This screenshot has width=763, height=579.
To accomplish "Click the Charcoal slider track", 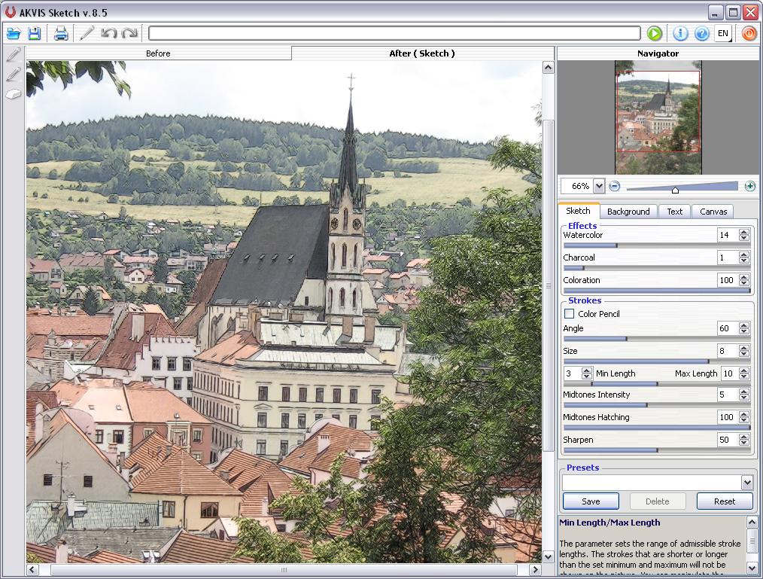I will click(656, 267).
